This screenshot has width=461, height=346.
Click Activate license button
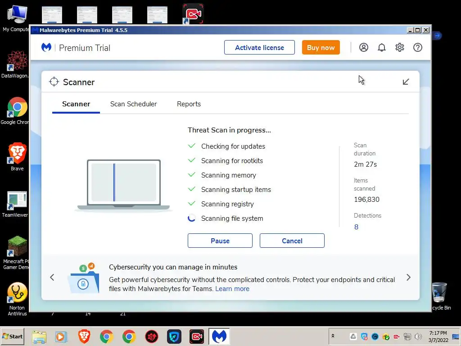pos(259,47)
